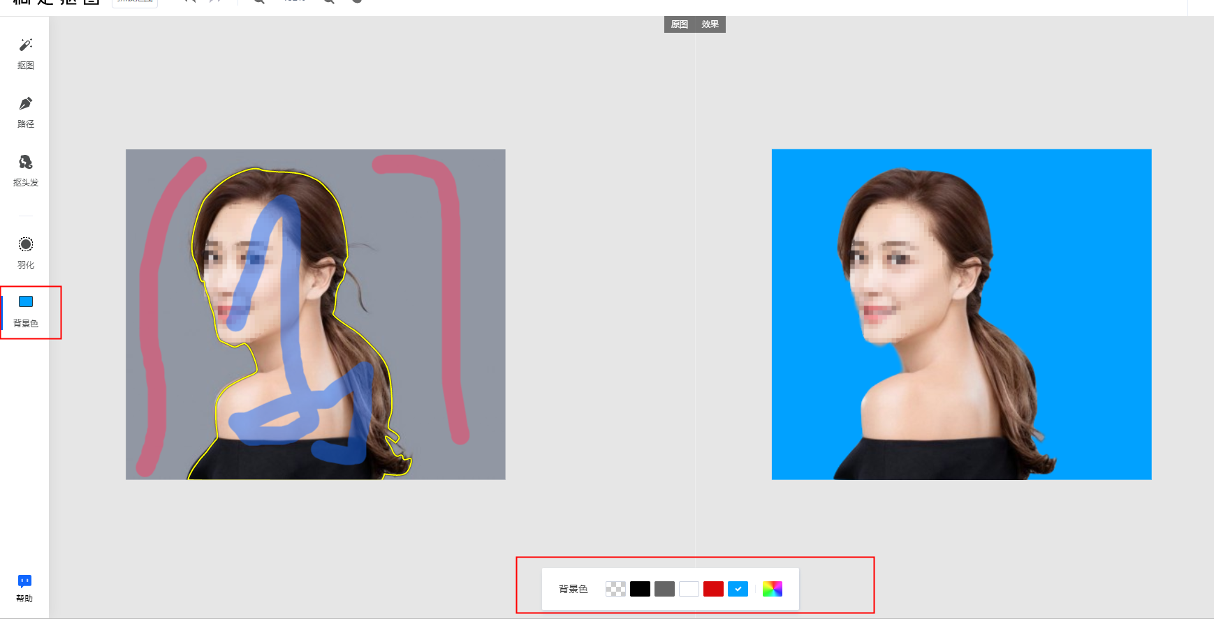Click the original image with brush marks

(x=316, y=314)
